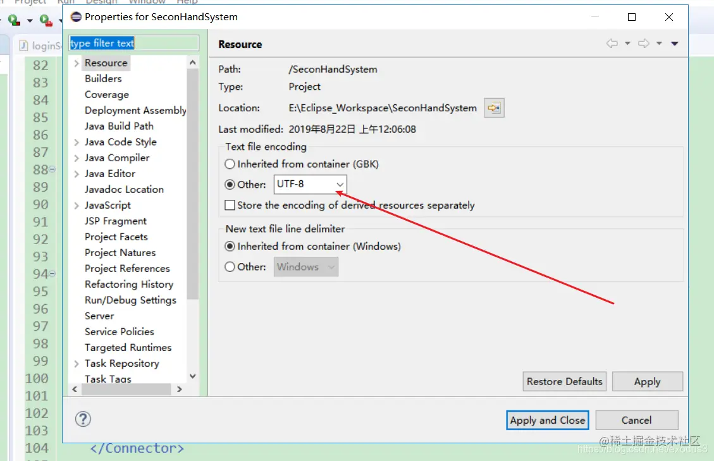Select the Other encoding radio button
This screenshot has height=461, width=714.
pos(230,185)
